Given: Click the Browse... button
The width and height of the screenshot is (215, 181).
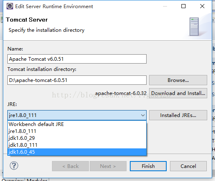Looking at the screenshot, I should coord(178,80).
